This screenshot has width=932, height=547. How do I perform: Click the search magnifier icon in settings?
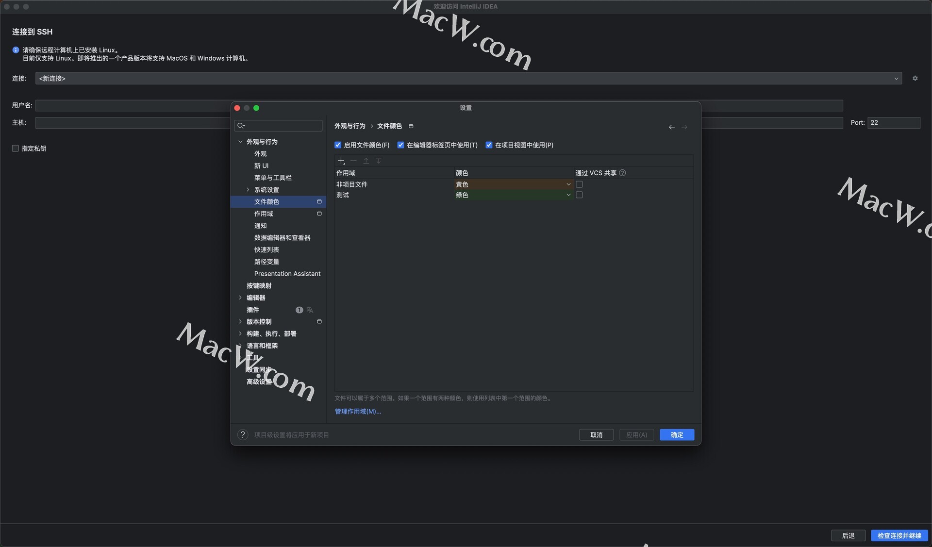click(x=241, y=126)
